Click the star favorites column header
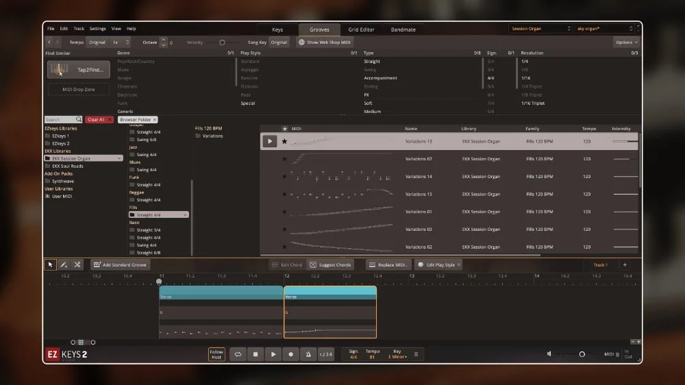Image resolution: width=685 pixels, height=385 pixels. (x=285, y=129)
